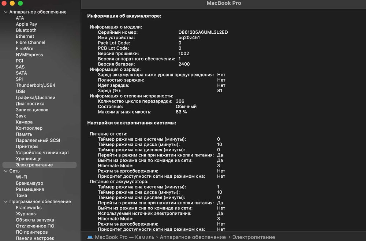Select Fibre Channel in the sidebar
366x241 pixels.
(x=31, y=42)
